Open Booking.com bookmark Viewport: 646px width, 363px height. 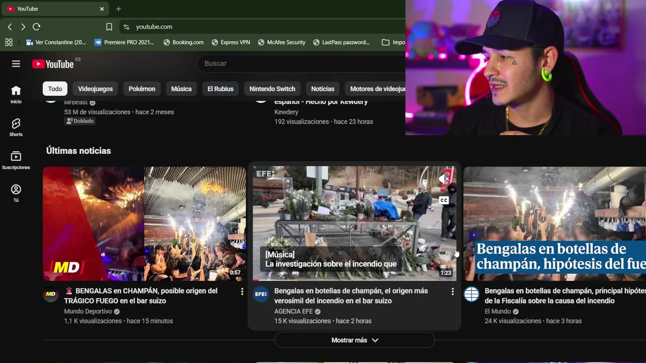(183, 42)
